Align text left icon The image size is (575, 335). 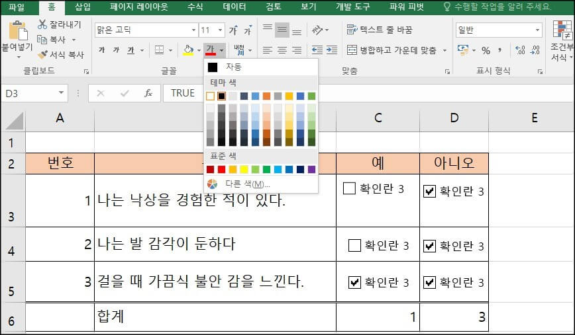click(x=268, y=50)
